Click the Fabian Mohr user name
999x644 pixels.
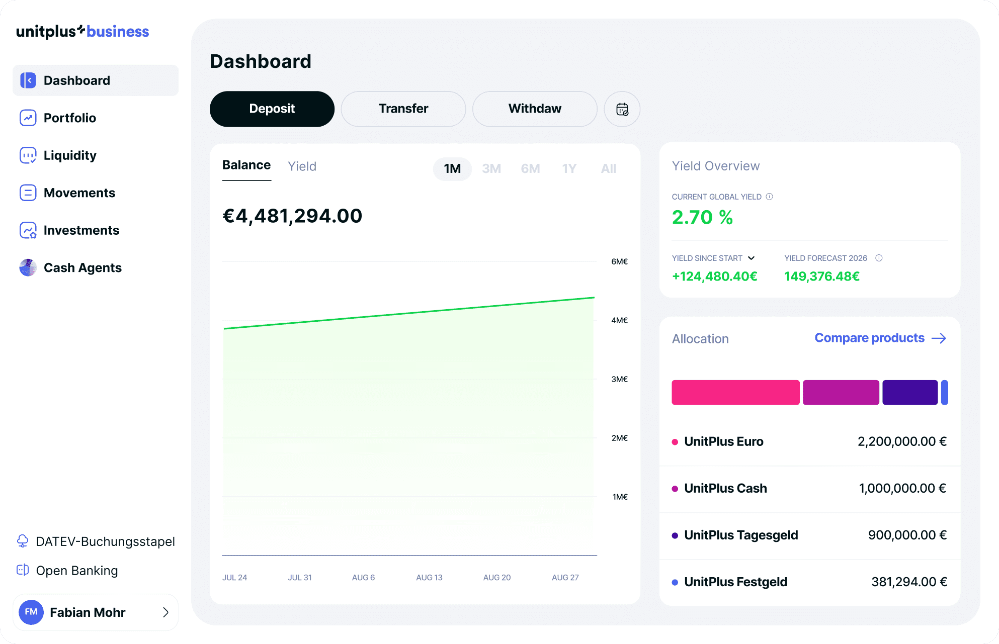point(88,612)
